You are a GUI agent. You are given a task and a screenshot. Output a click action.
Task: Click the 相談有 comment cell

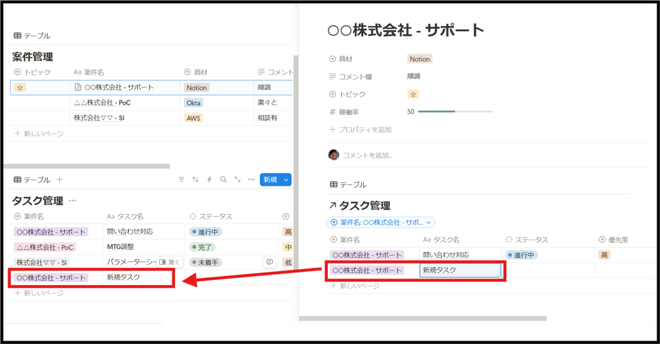(x=268, y=118)
